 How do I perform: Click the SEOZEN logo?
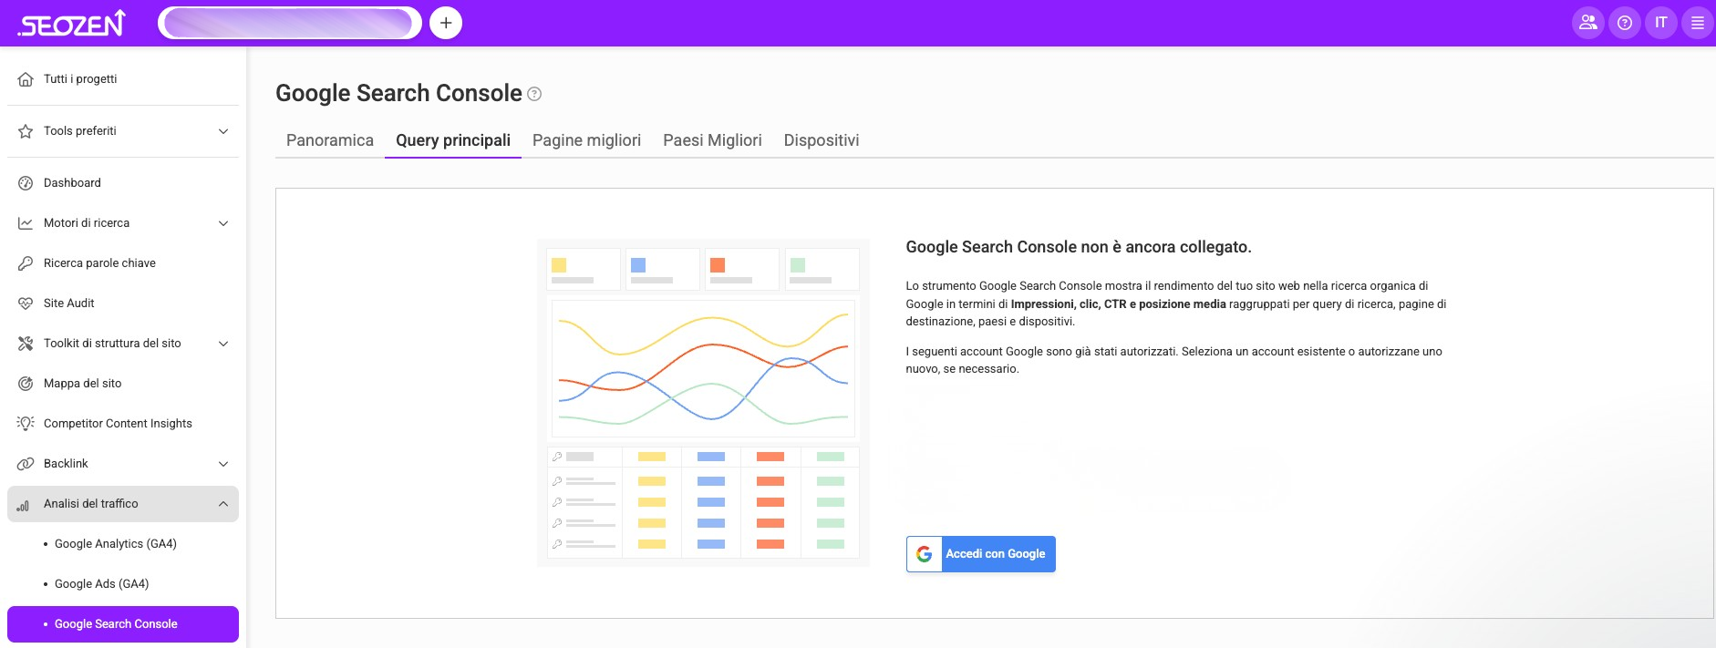(71, 24)
